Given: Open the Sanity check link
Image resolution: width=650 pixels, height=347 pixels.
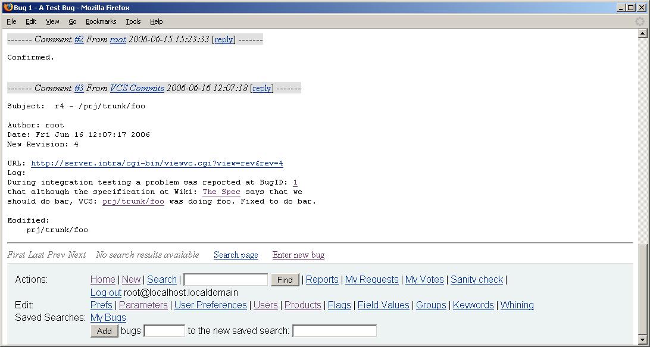Looking at the screenshot, I should 476,280.
